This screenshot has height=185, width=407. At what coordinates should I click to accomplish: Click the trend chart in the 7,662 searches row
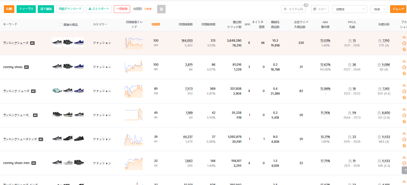click(x=134, y=163)
